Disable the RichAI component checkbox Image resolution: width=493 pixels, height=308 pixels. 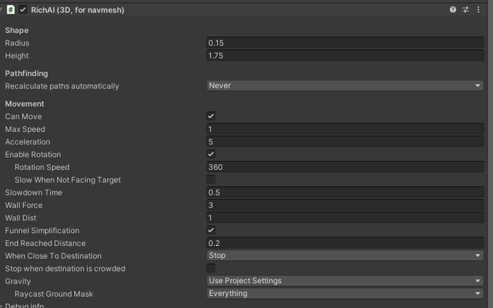click(x=23, y=10)
